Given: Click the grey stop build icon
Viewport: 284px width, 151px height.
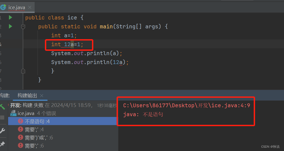Looking at the screenshot, I should point(2,118).
